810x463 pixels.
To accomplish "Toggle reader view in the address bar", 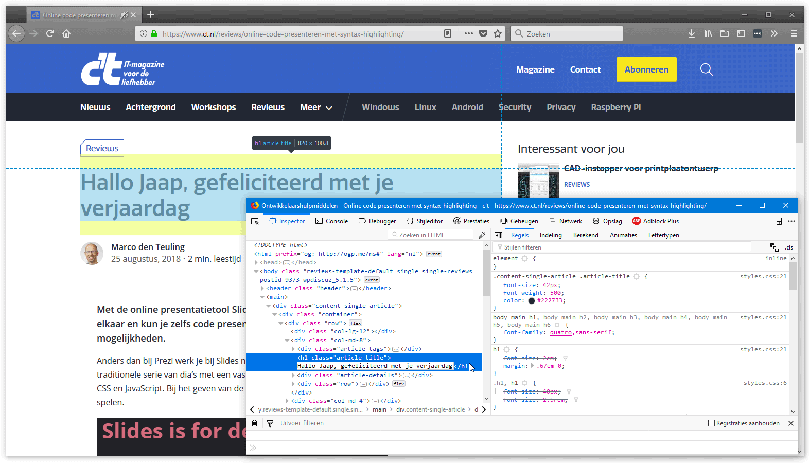I will tap(448, 33).
